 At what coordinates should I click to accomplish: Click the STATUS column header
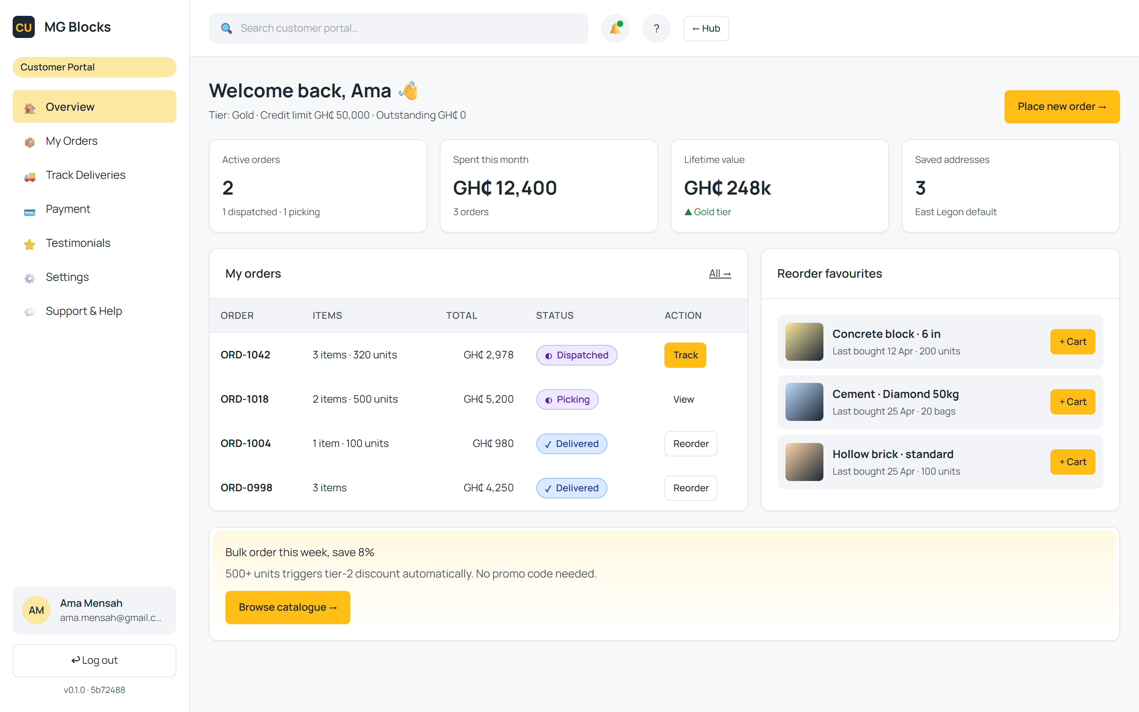point(554,316)
